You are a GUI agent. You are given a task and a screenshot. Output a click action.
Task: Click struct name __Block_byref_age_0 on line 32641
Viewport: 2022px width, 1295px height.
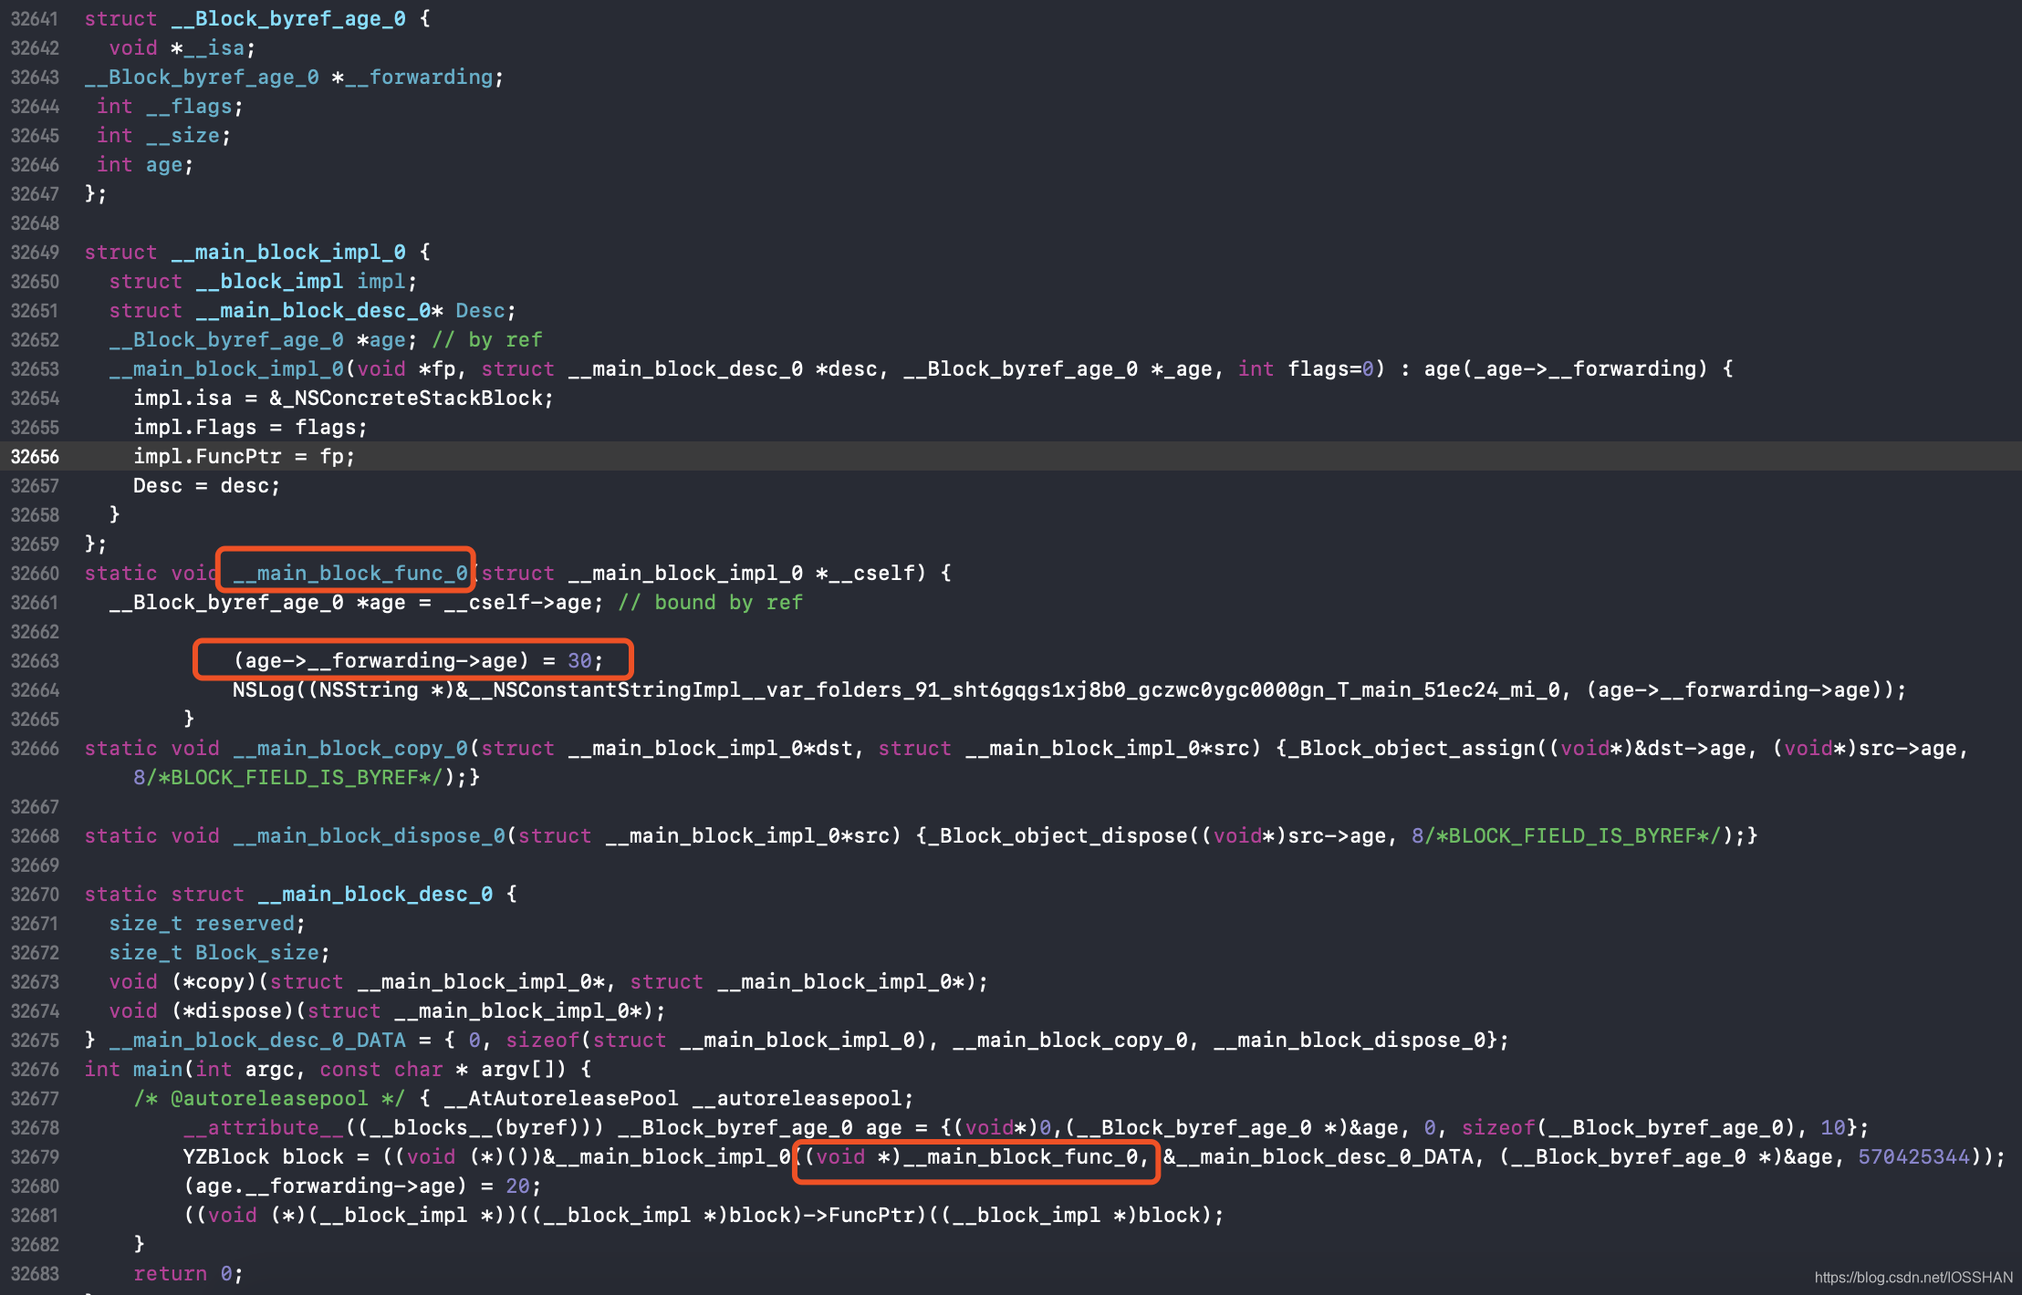[x=288, y=19]
